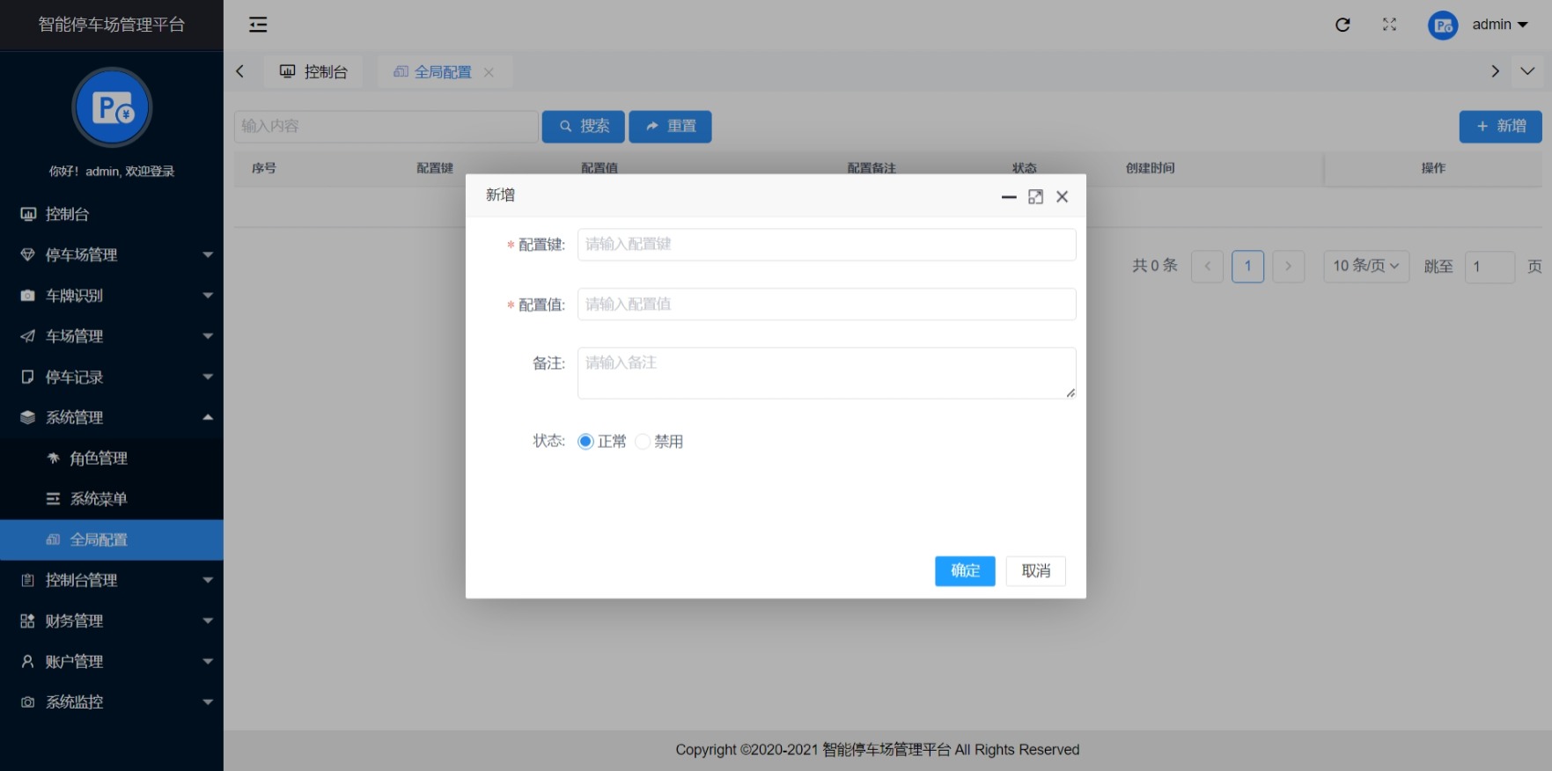Open the tab options dropdown chevron
The width and height of the screenshot is (1552, 771).
pyautogui.click(x=1527, y=71)
